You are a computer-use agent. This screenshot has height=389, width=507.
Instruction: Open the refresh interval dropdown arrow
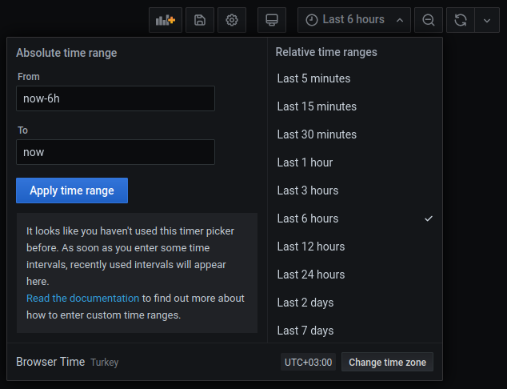click(x=487, y=20)
